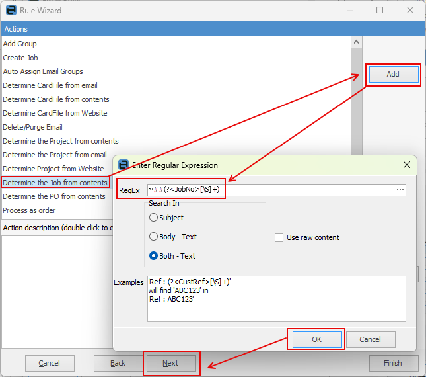This screenshot has height=377, width=426.
Task: Click the Rule Wizard app logo icon
Action: click(x=11, y=10)
